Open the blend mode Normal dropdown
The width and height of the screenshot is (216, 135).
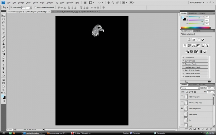(190, 88)
